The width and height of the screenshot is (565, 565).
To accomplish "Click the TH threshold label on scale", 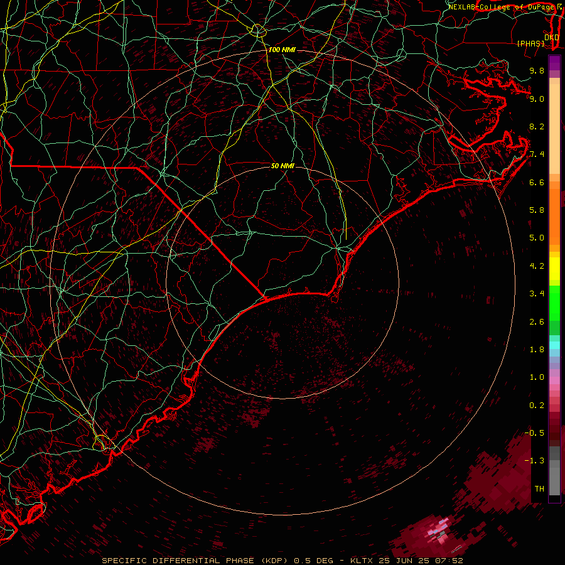I will (x=539, y=489).
